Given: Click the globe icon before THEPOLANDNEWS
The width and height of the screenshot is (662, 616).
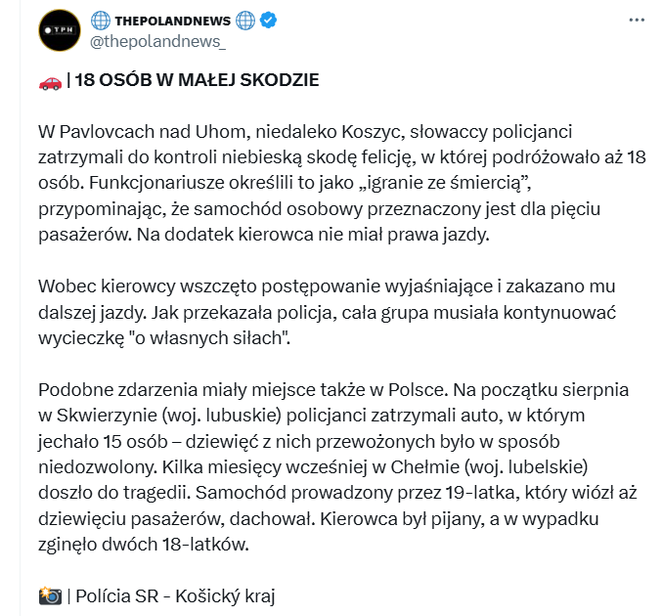Looking at the screenshot, I should (101, 21).
